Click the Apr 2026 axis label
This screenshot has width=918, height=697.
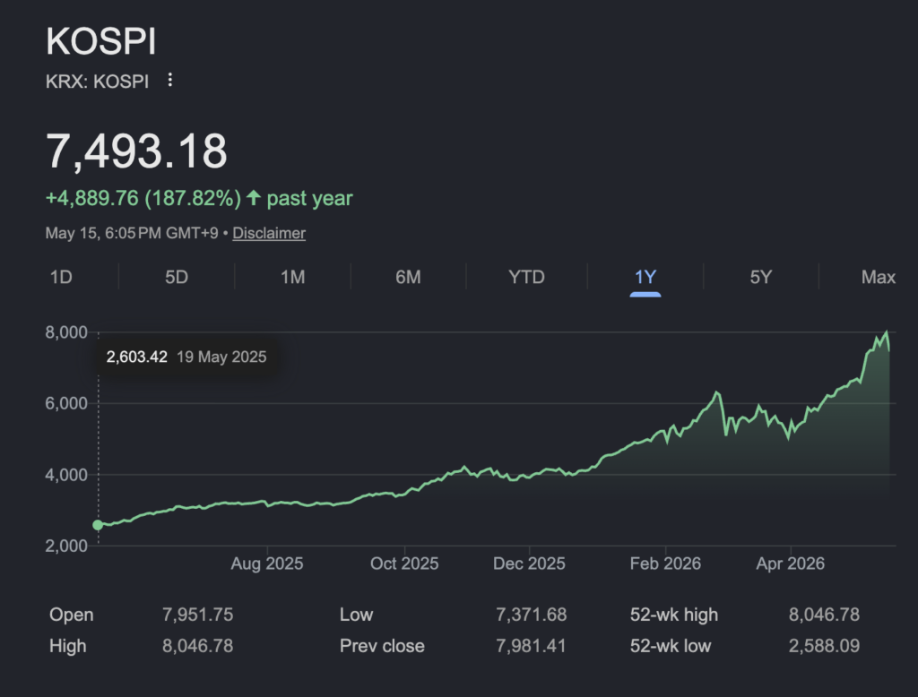[791, 564]
